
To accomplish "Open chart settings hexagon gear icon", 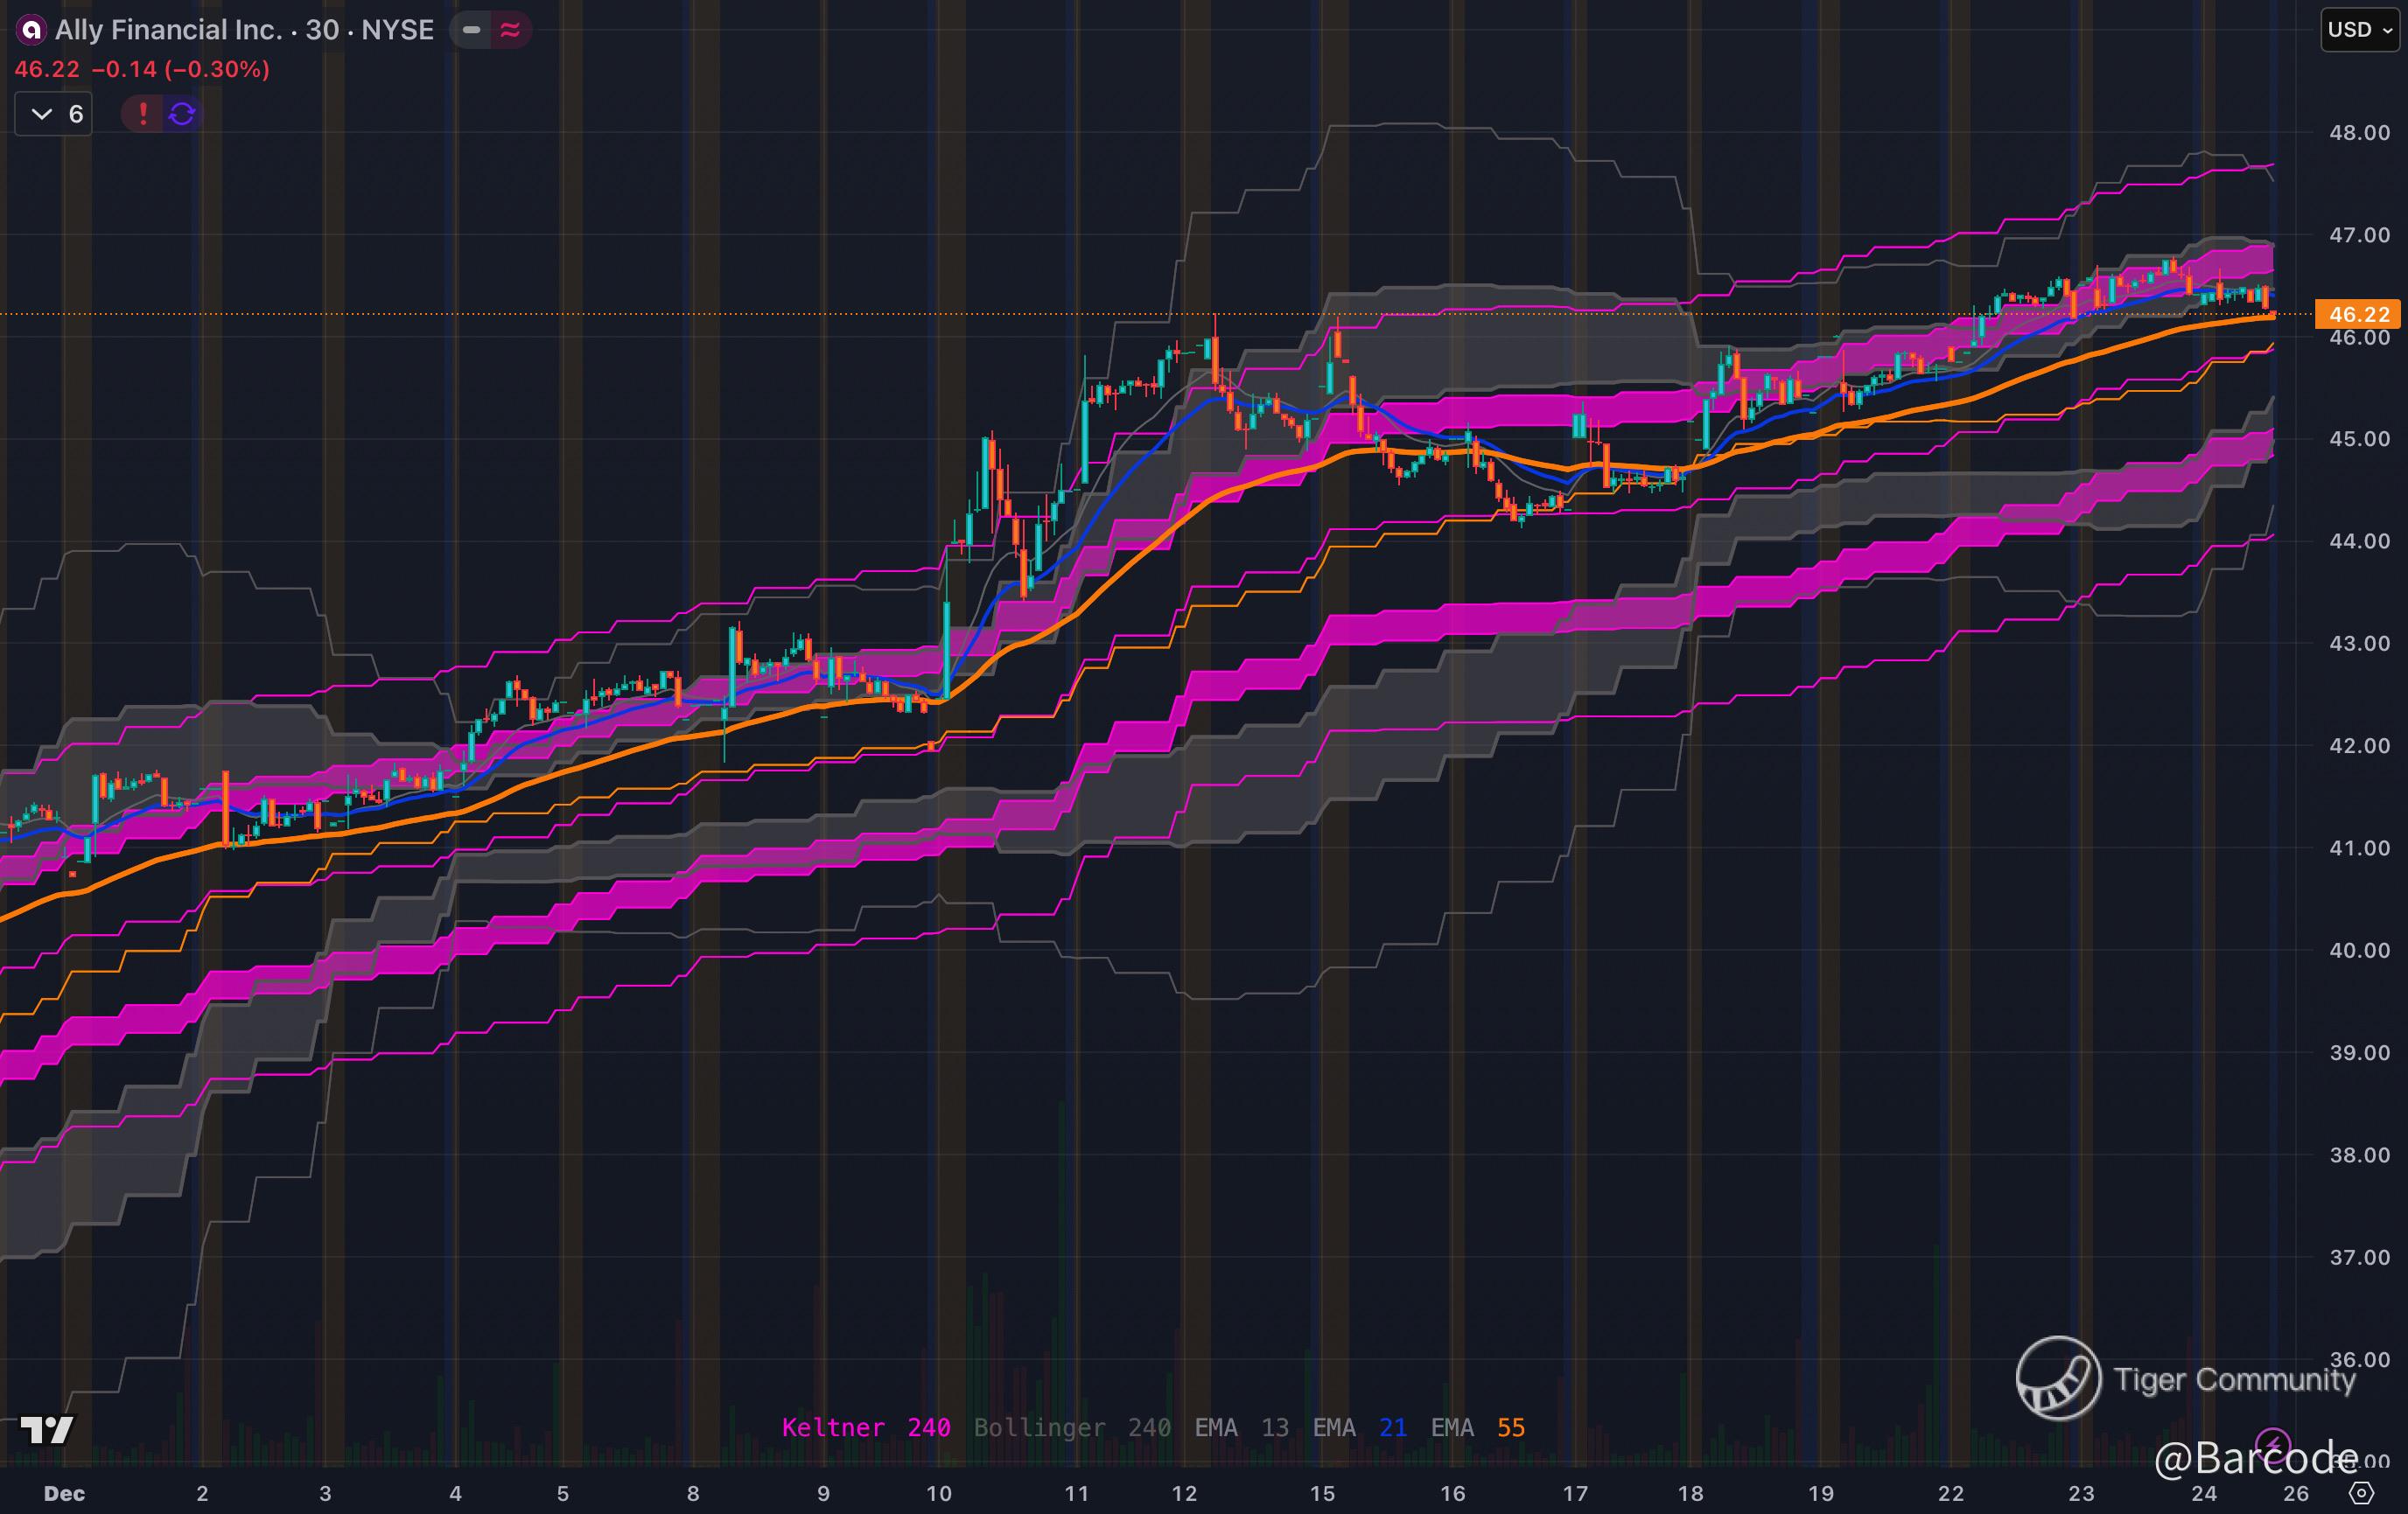I will [x=2361, y=1493].
